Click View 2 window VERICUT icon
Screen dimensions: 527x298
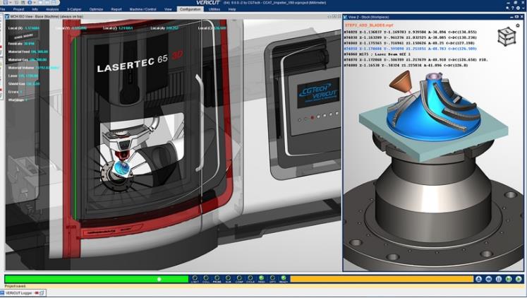point(346,17)
